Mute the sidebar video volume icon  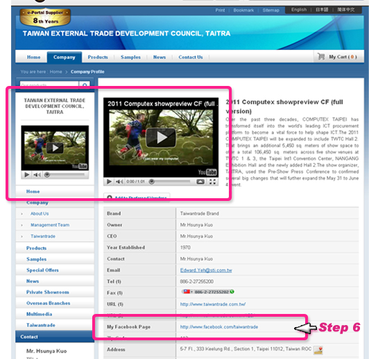(x=37, y=175)
